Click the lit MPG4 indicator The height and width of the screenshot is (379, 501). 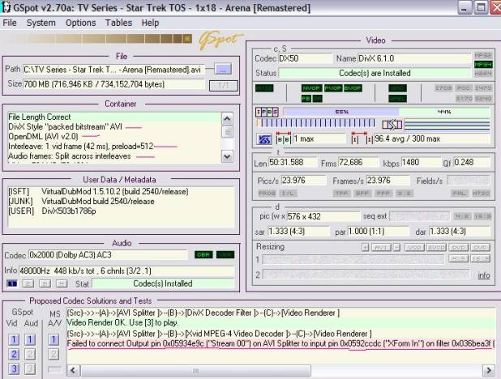pyautogui.click(x=483, y=65)
